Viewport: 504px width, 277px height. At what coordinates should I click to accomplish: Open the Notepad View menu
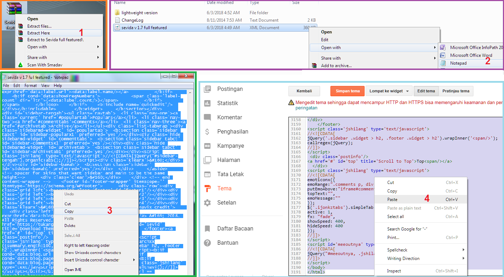tap(45, 86)
